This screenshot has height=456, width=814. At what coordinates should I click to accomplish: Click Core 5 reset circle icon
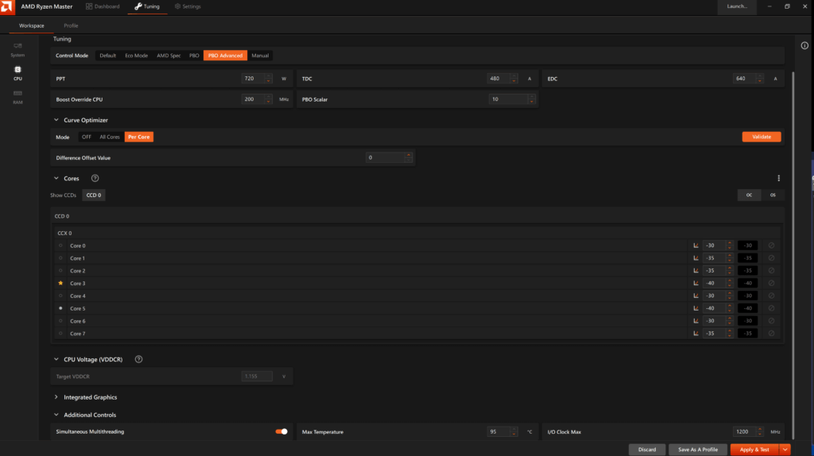pyautogui.click(x=771, y=308)
